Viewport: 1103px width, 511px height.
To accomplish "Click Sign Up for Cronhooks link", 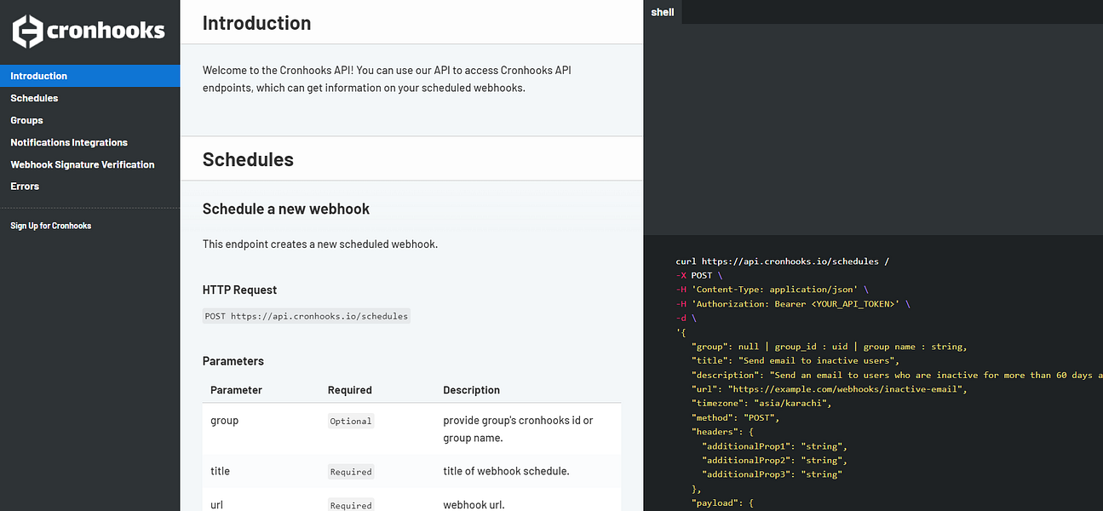I will coord(51,226).
